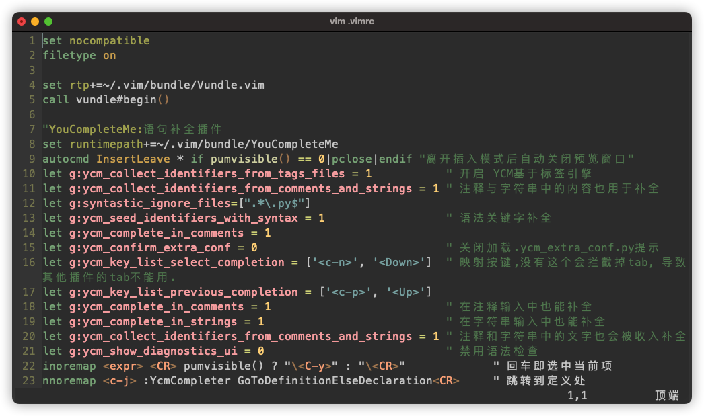This screenshot has width=704, height=416.
Task: Click 'GoToDefinitionElseDeclaration' on line 23
Action: pos(335,380)
